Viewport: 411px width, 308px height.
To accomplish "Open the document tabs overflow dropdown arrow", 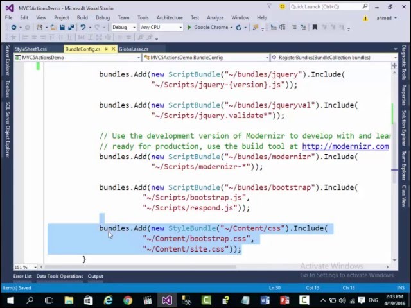I will tap(396, 49).
